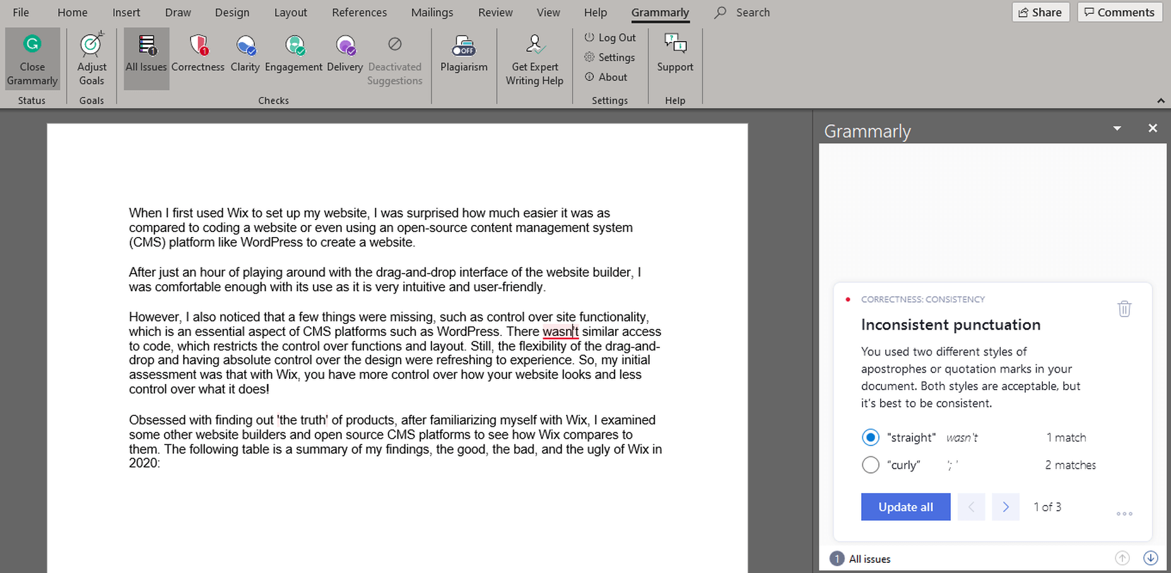Screen dimensions: 1171x573
Task: Show Engagement suggestions
Action: (x=293, y=54)
